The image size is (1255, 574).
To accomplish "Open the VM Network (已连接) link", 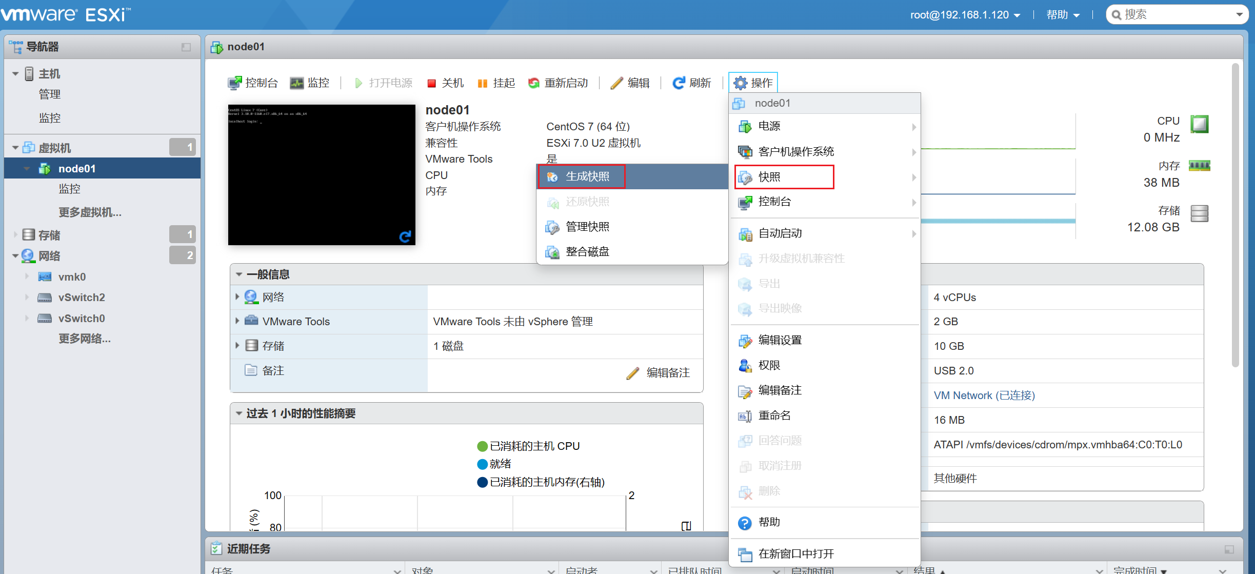I will tap(984, 395).
